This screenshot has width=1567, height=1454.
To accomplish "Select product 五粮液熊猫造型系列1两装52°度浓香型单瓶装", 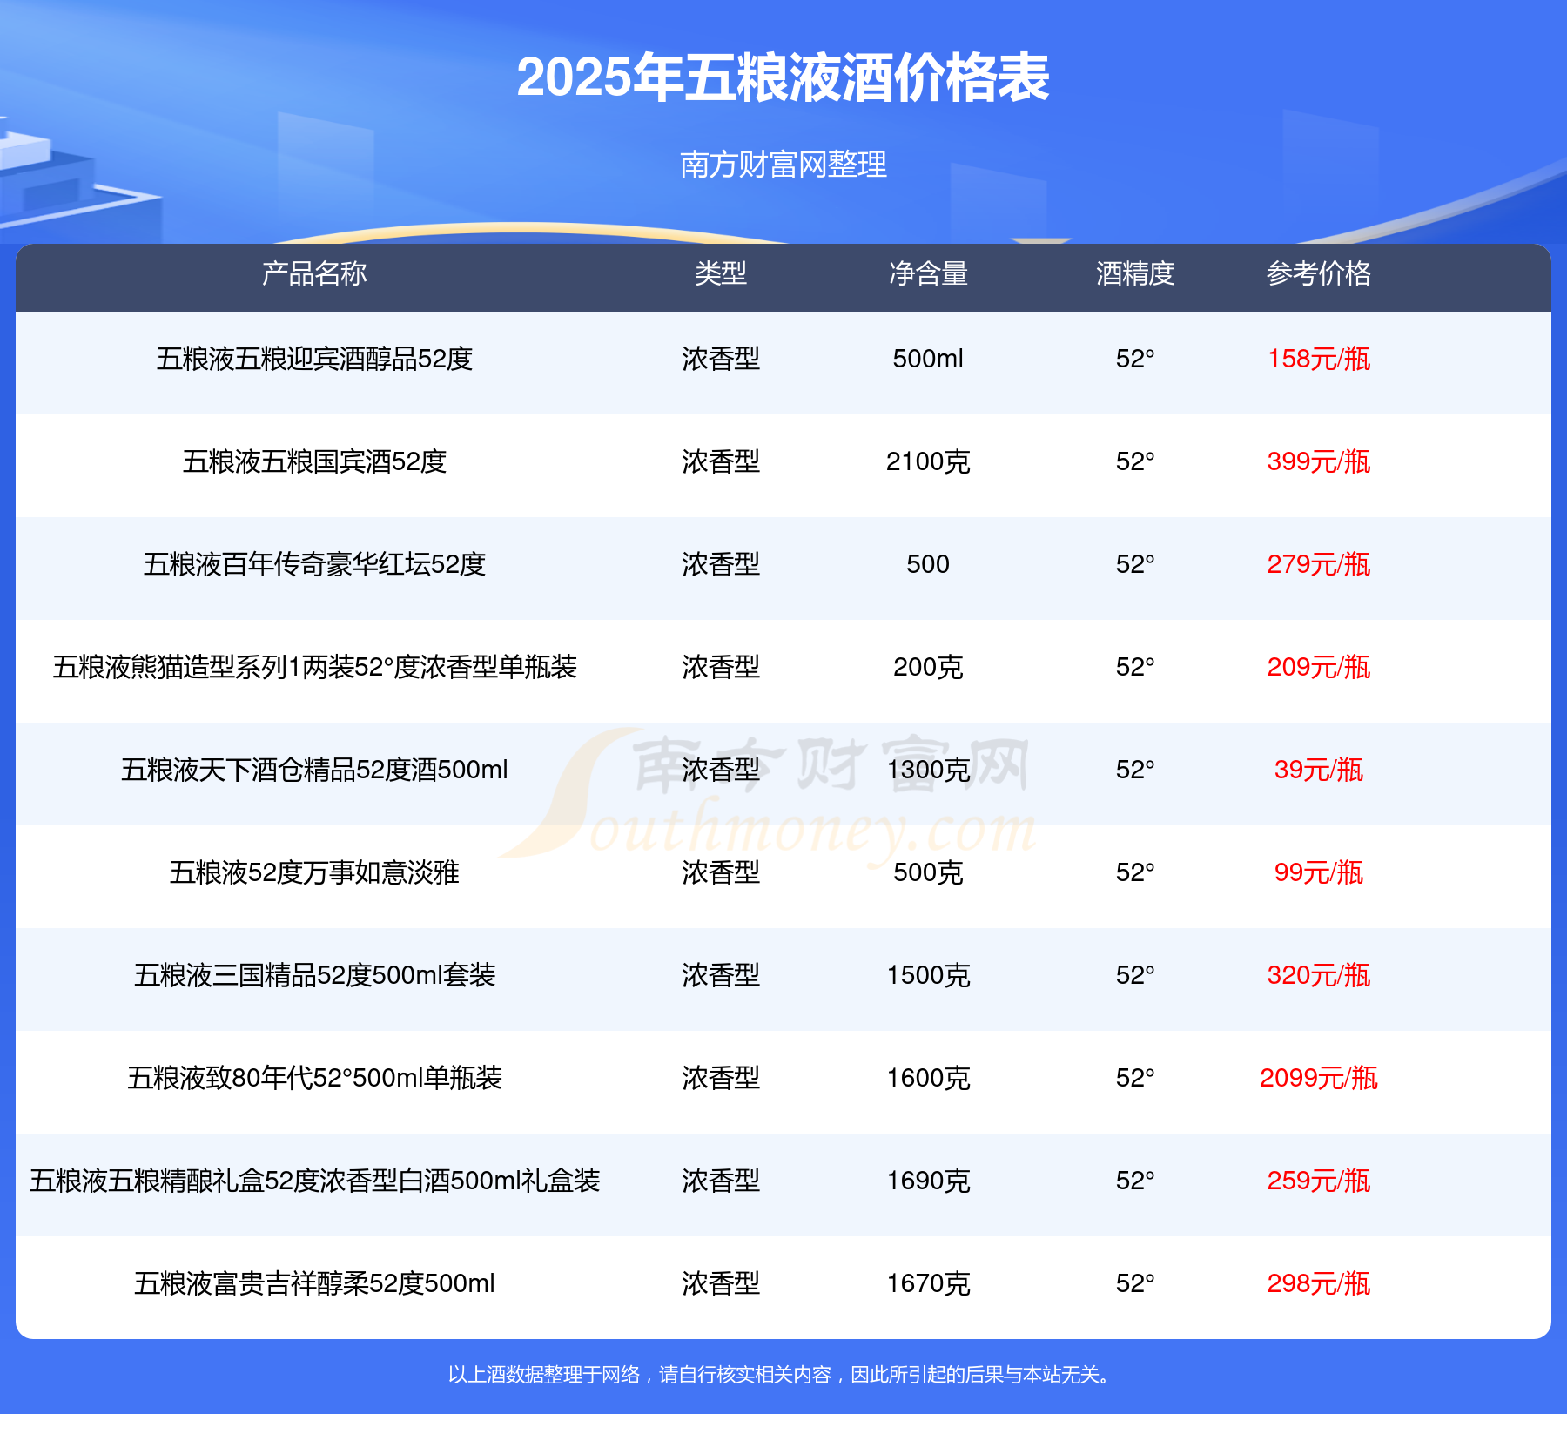I will [x=314, y=667].
